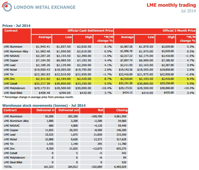
Task: Click the LONDON METAL EXCHANGE title text
Action: [45, 7]
